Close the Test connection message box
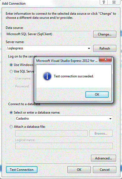This screenshot has height=179, width=122. [105, 59]
